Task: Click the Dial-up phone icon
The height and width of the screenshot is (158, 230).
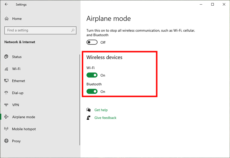Action: pos(6,93)
